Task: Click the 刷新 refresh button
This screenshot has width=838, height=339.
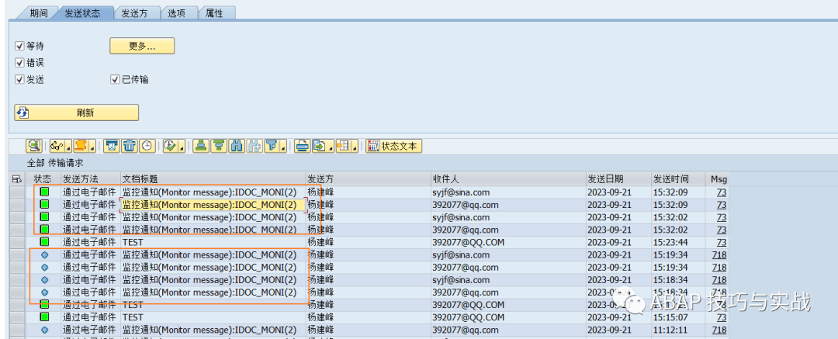Action: (76, 112)
